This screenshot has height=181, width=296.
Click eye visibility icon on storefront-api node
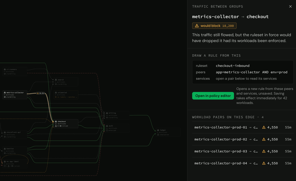[5, 137]
